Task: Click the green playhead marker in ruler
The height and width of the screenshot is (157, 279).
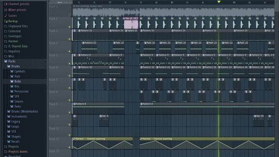Action: [219, 2]
